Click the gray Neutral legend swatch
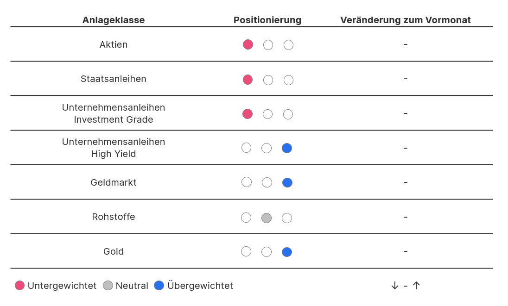Screen dimensions: 508x306 tap(108, 286)
